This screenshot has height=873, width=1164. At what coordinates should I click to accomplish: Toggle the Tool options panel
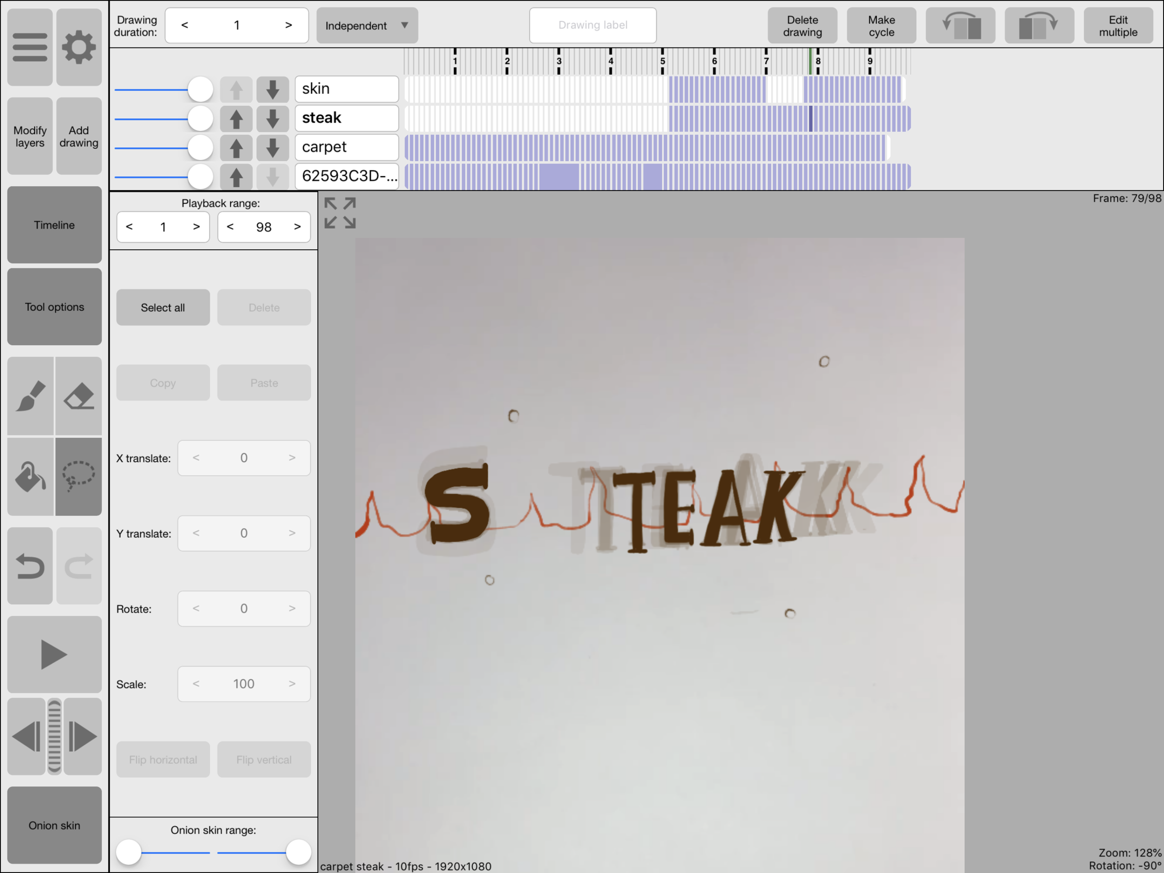(x=54, y=307)
